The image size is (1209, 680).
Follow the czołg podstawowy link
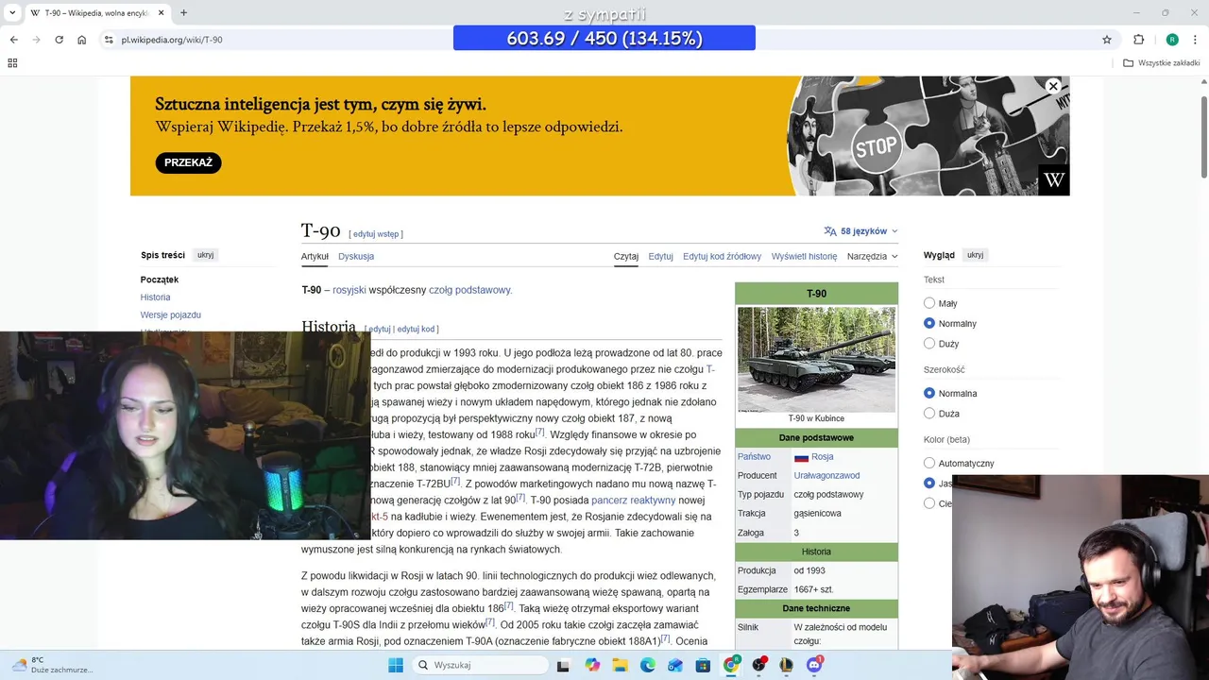pos(469,290)
